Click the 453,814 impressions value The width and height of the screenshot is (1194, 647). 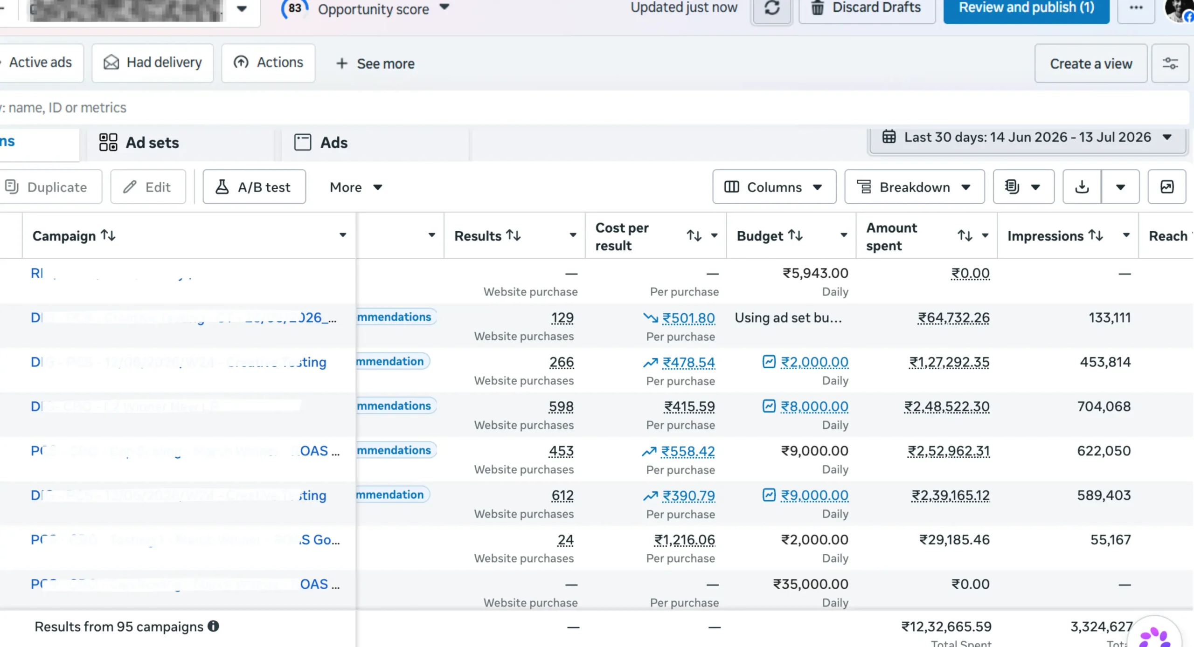coord(1105,362)
